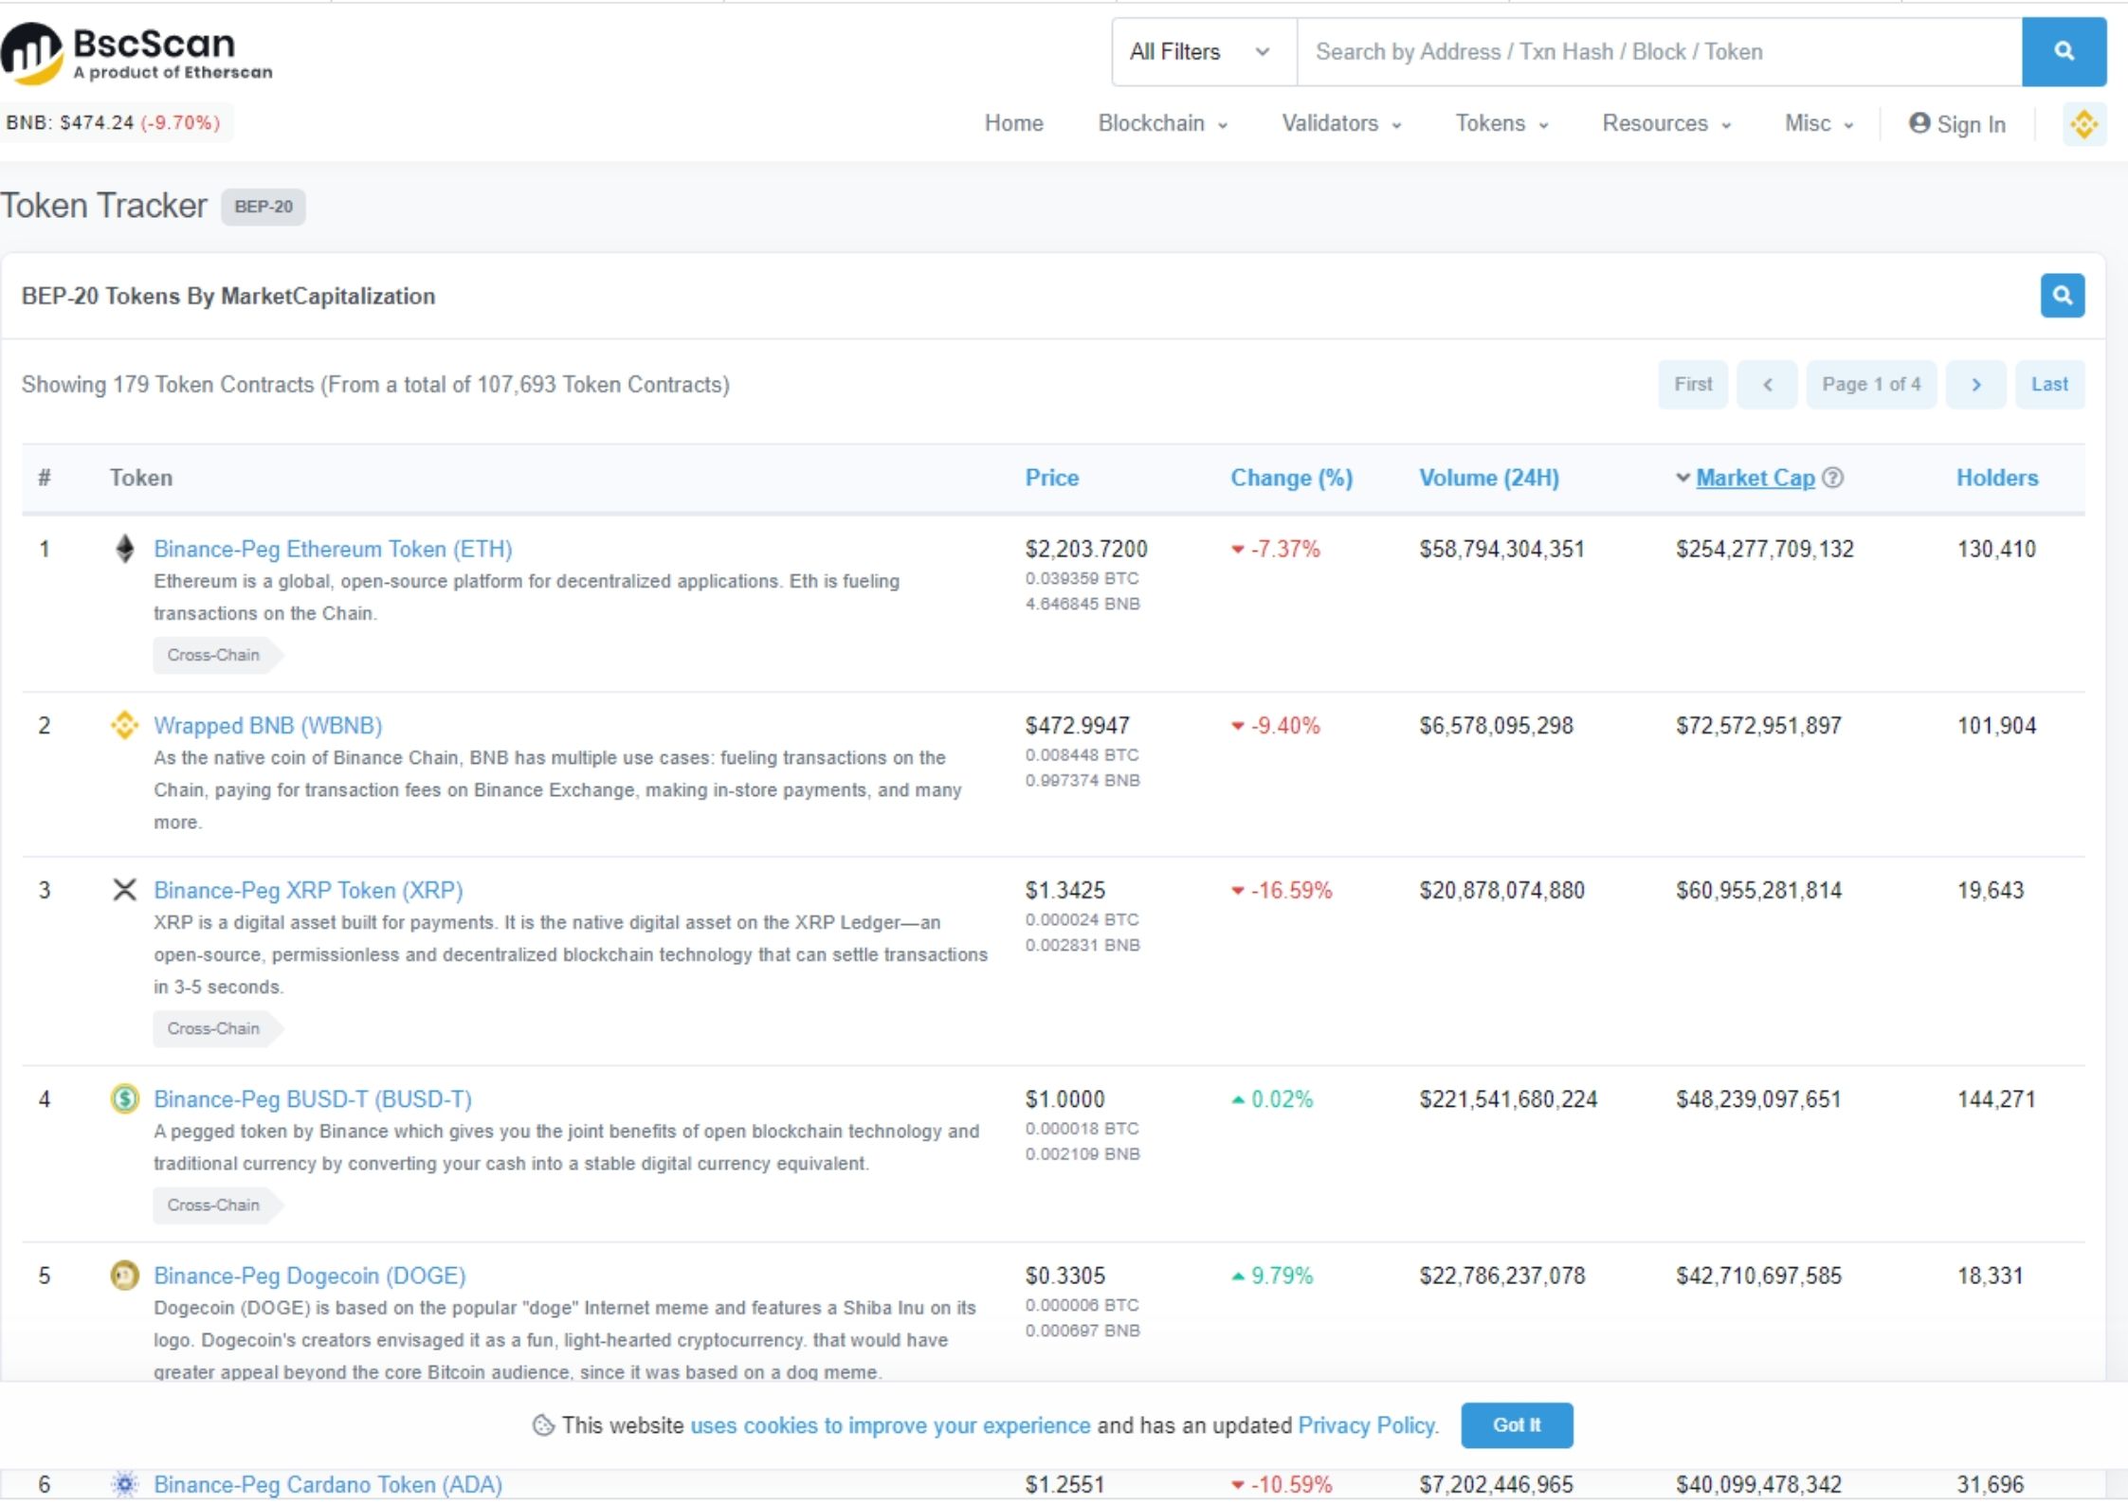Click the Cross-Chain tag under XRP
The height and width of the screenshot is (1504, 2128).
tap(217, 1028)
